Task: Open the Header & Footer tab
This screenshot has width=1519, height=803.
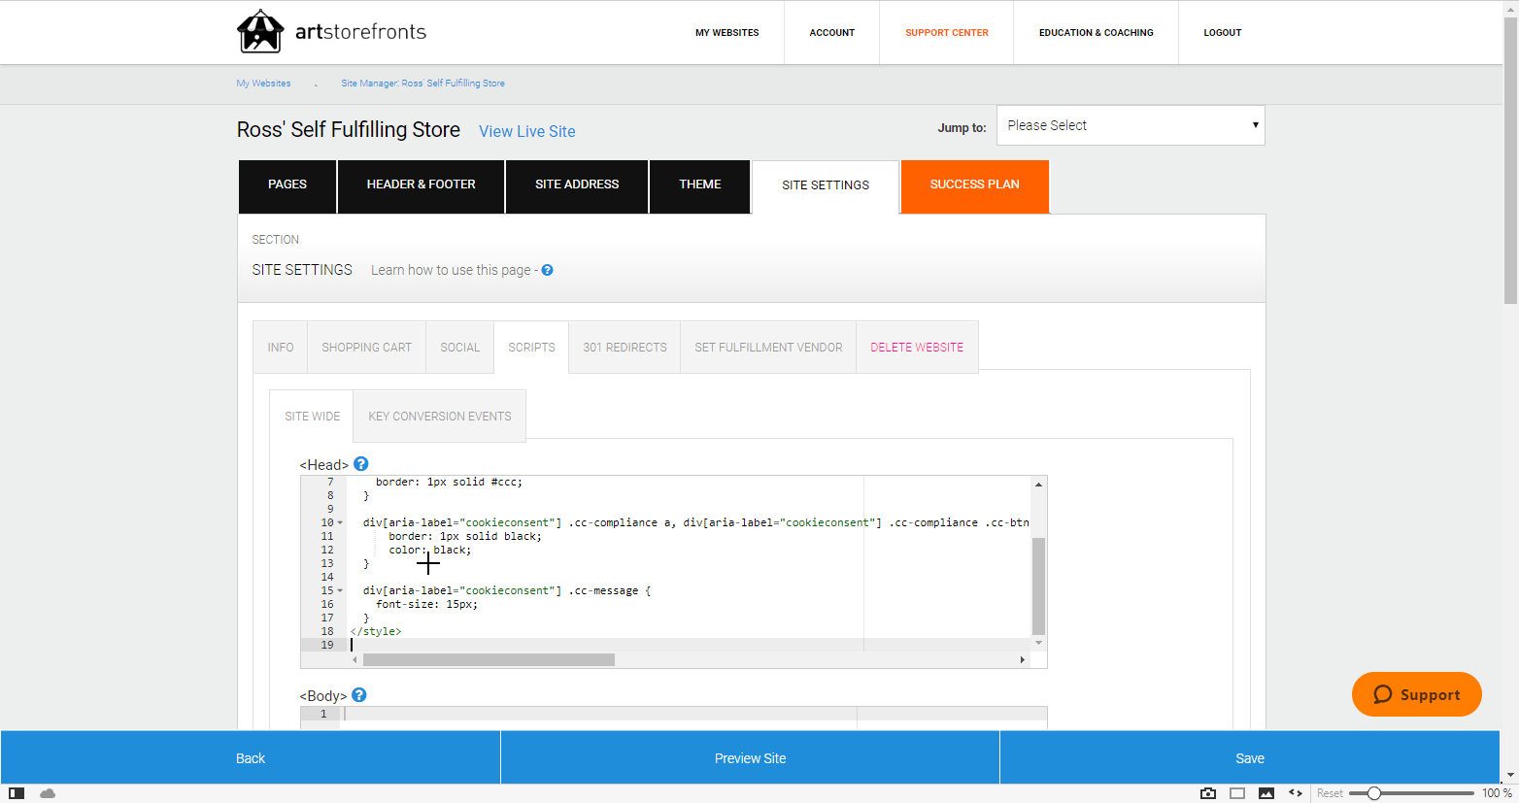Action: tap(422, 186)
